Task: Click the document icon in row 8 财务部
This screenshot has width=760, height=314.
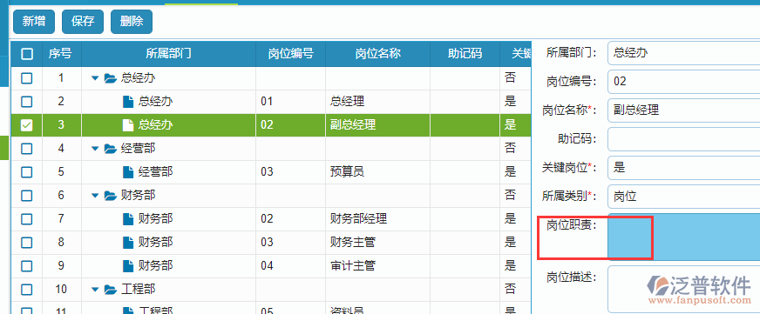Action: click(x=127, y=242)
